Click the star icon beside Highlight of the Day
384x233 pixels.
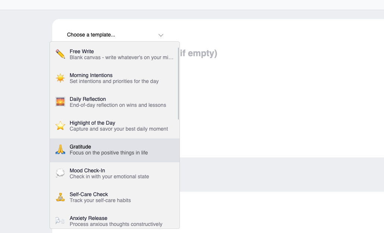pos(60,125)
